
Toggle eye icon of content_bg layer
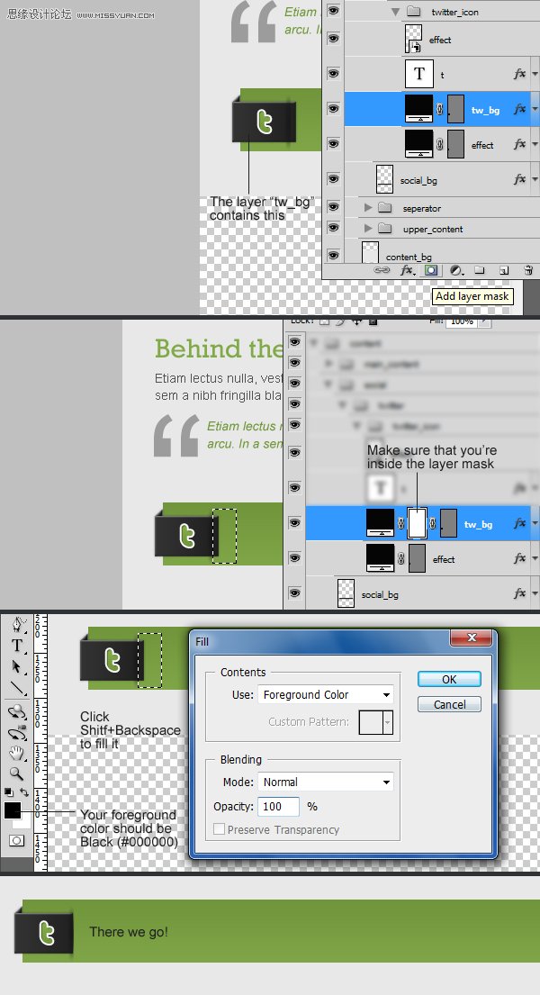[x=332, y=255]
